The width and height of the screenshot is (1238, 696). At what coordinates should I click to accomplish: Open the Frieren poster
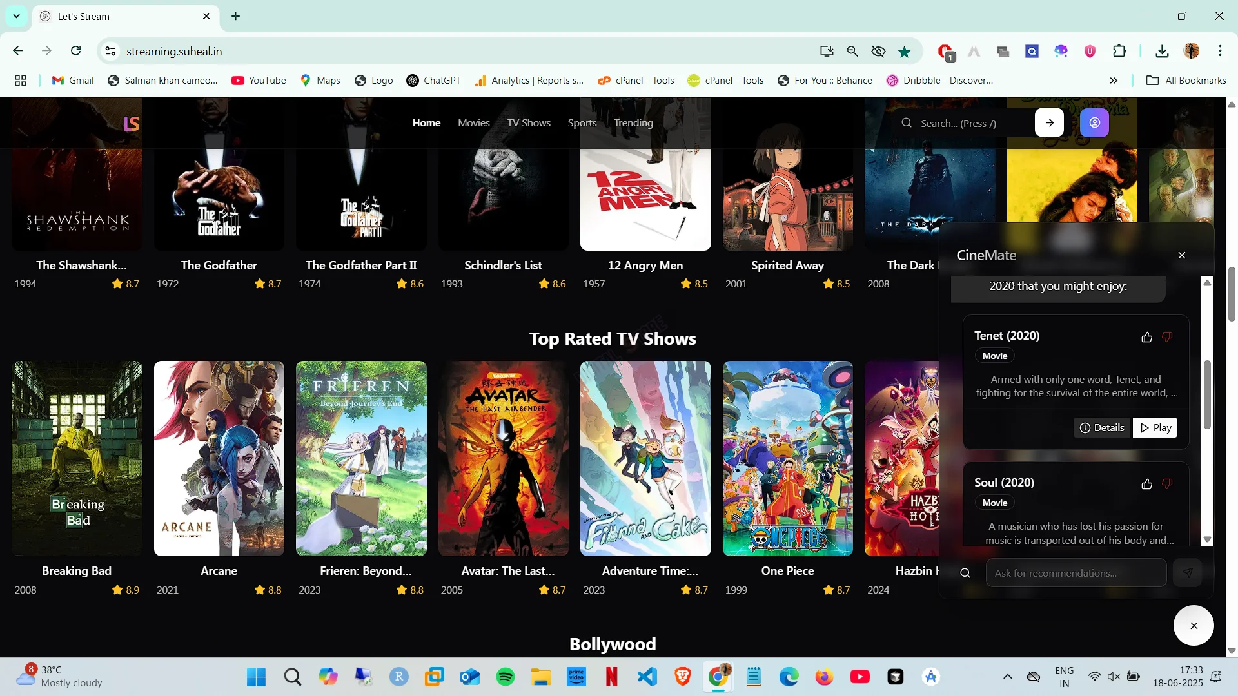coord(361,458)
